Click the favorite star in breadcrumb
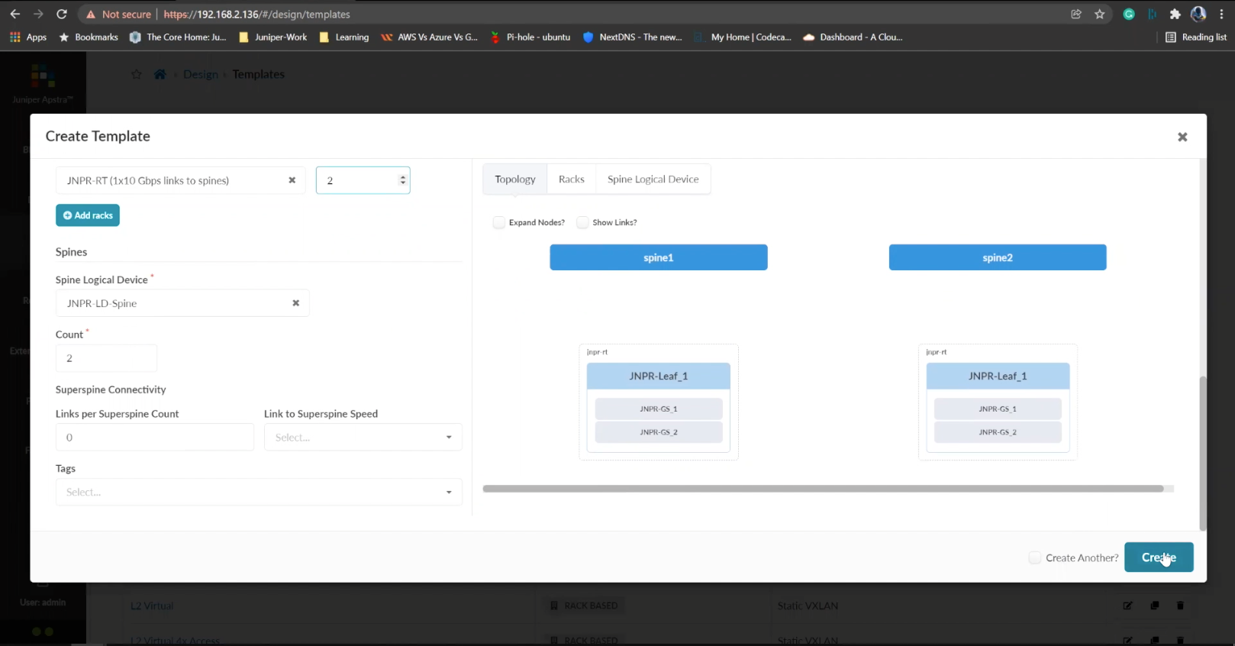Screen dimensions: 1235x646 click(x=137, y=74)
